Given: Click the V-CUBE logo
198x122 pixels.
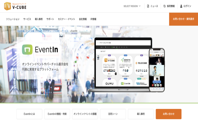Looking at the screenshot, I should click(x=15, y=6).
